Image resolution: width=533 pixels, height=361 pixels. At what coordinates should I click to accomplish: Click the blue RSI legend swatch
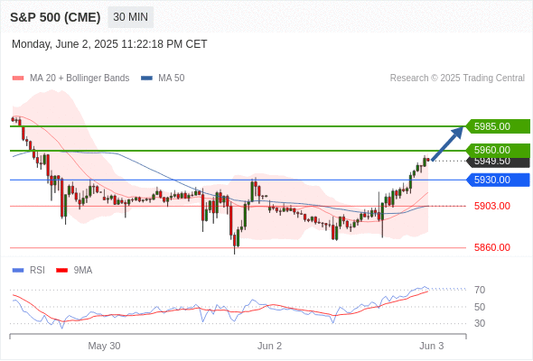click(18, 271)
